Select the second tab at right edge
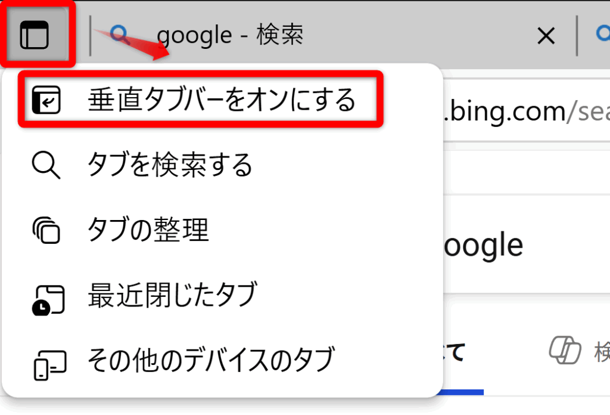 pos(603,34)
